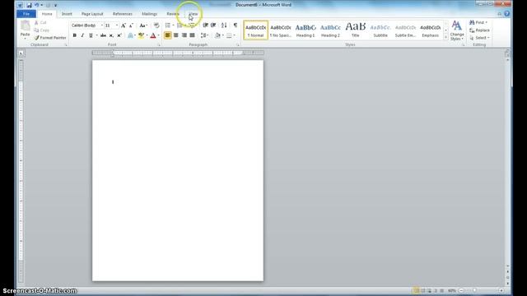Expand the Paste options arrow
The image size is (527, 296).
[x=26, y=39]
